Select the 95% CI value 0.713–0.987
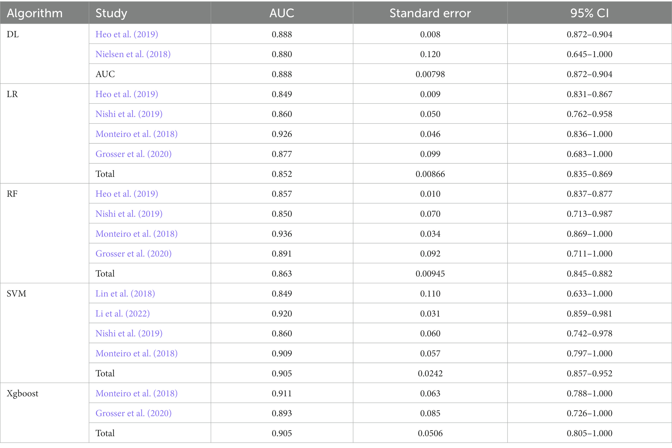This screenshot has height=448, width=672. coord(589,214)
